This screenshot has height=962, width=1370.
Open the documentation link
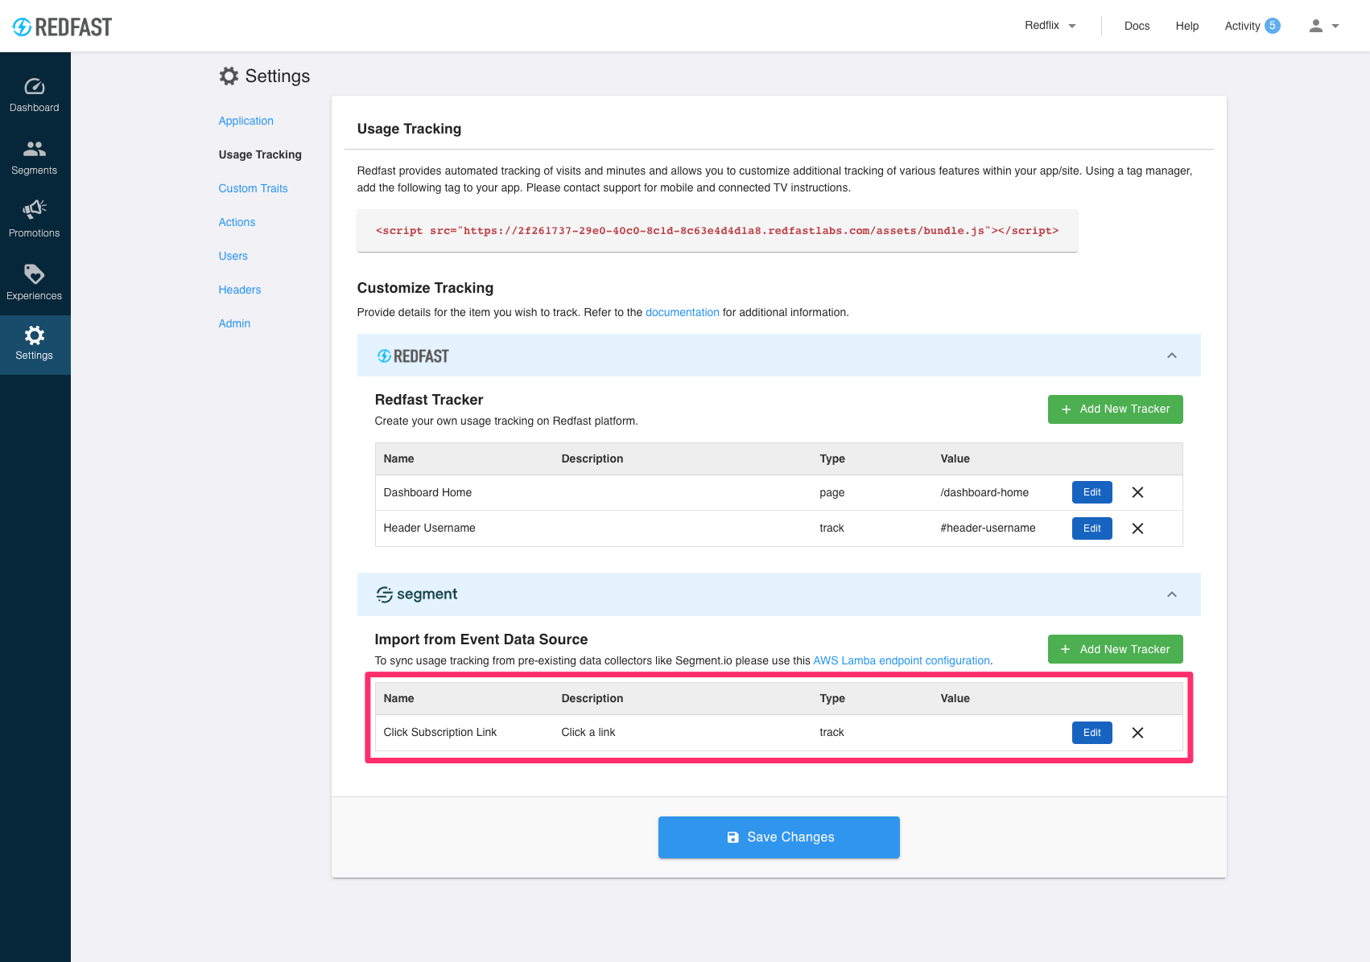(682, 312)
